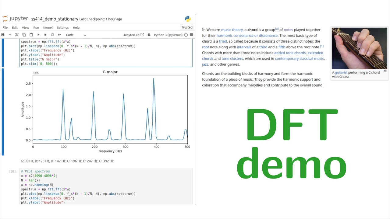Open the Kernel menu

(48, 27)
